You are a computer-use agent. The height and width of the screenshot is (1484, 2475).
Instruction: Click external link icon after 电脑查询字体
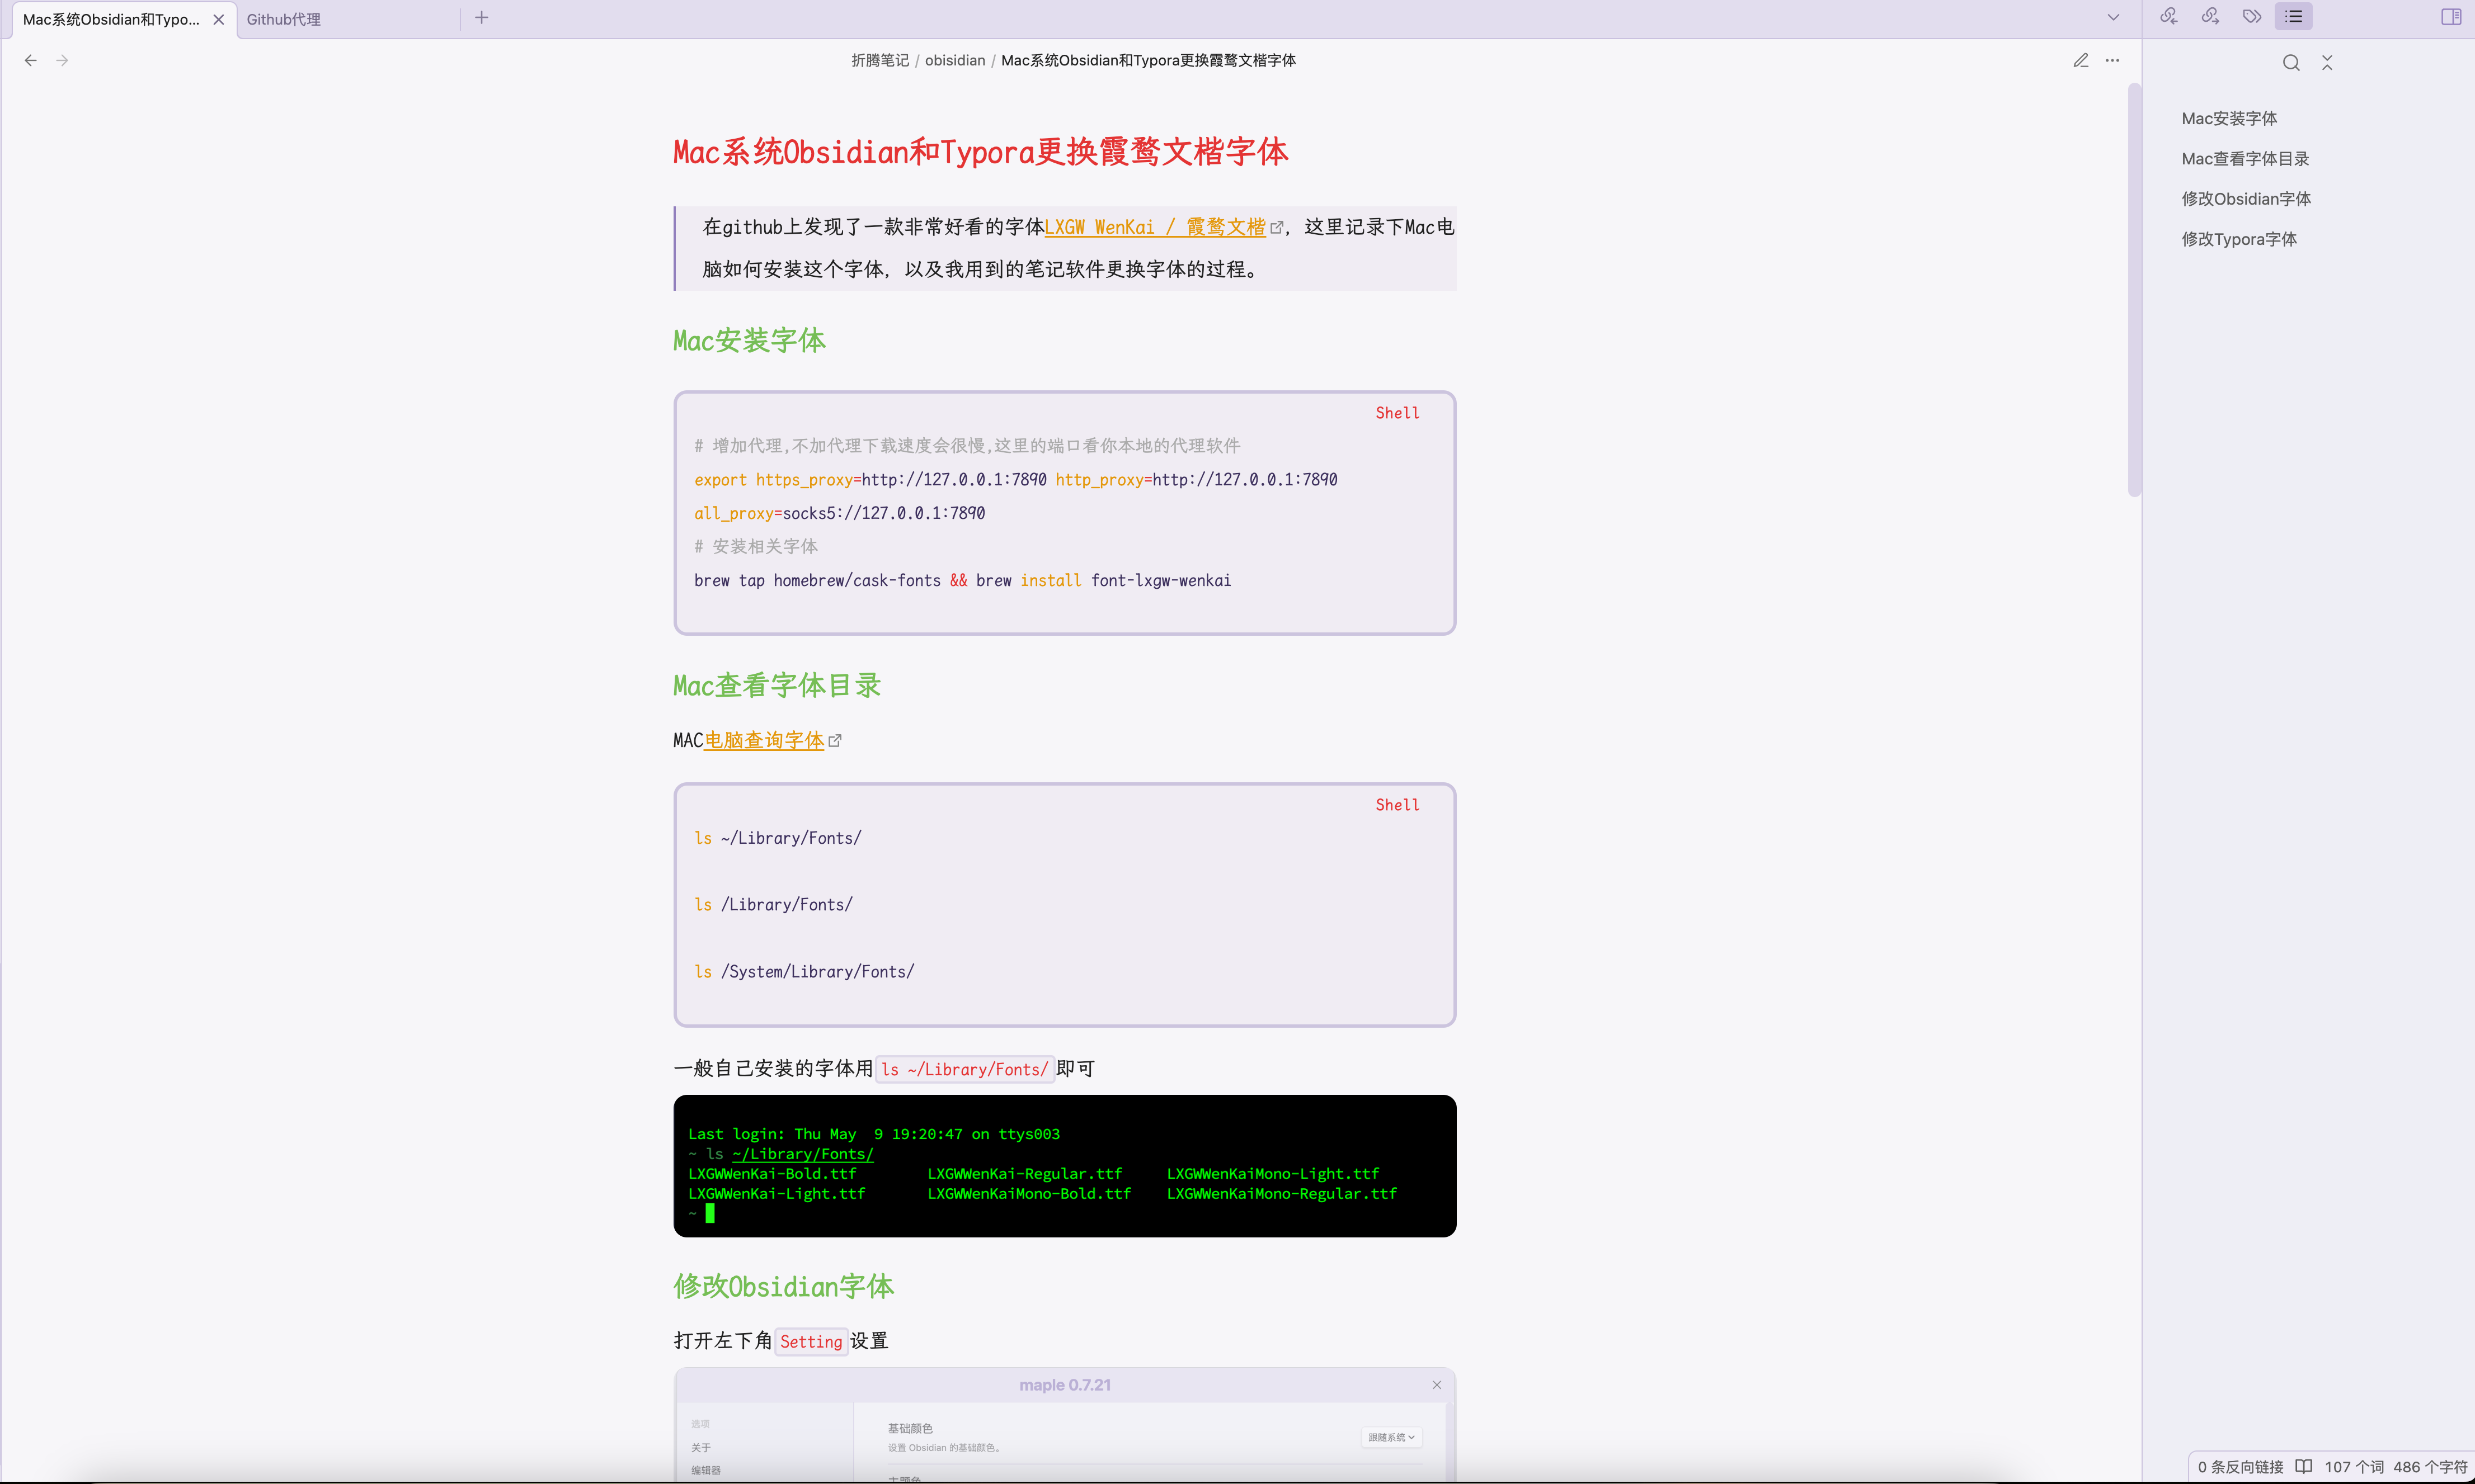(x=834, y=742)
